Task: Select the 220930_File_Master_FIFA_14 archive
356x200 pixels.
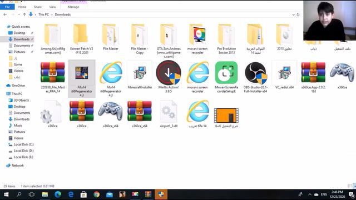Action: 53,78
